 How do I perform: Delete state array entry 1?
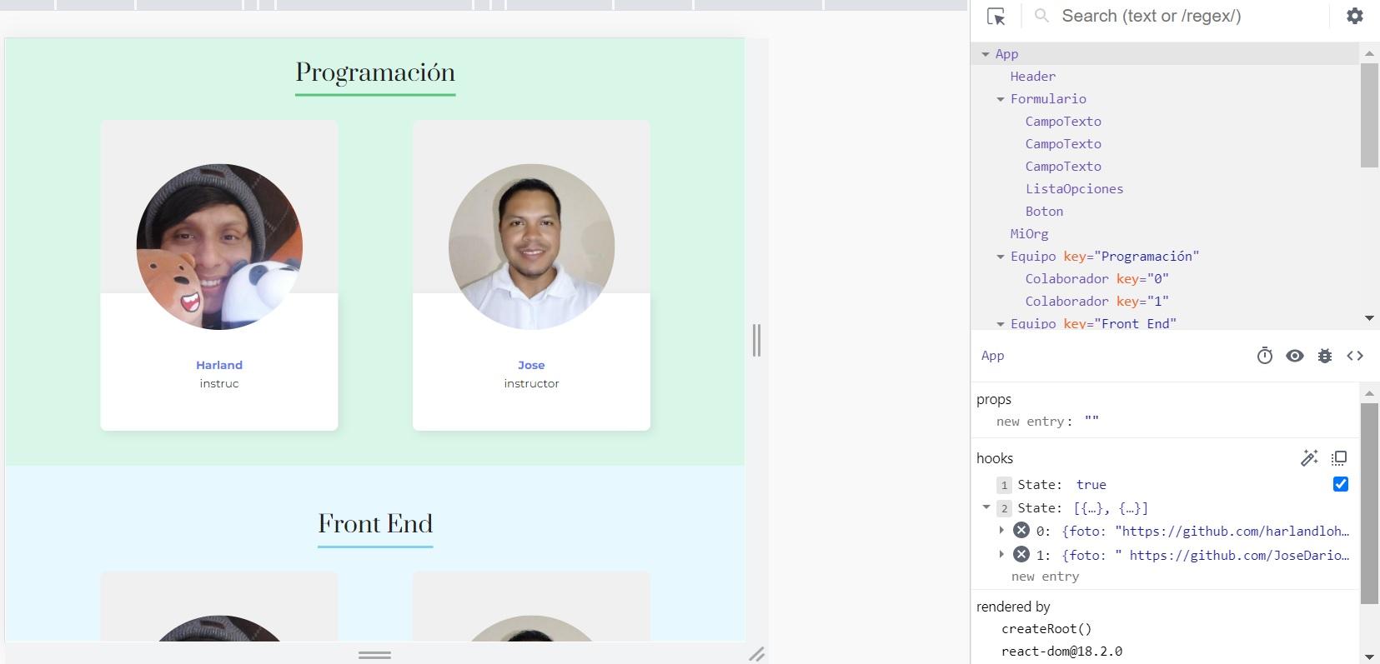point(1021,554)
